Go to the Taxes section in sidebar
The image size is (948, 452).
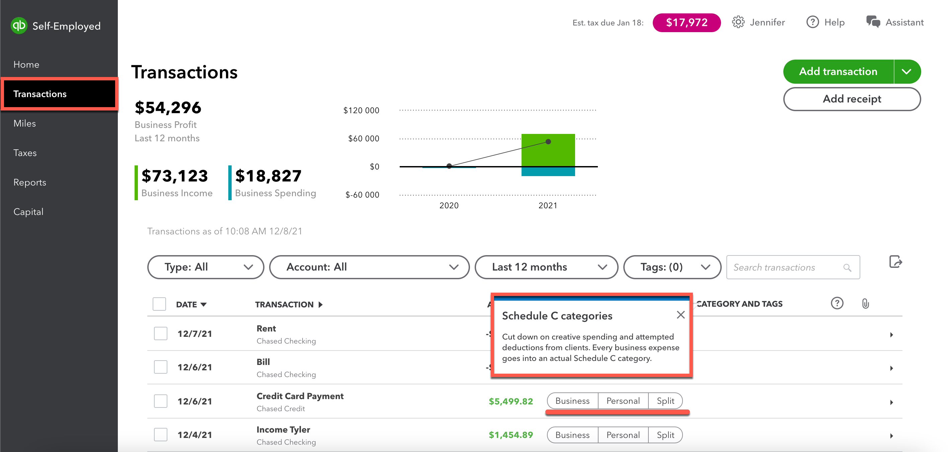pos(25,153)
